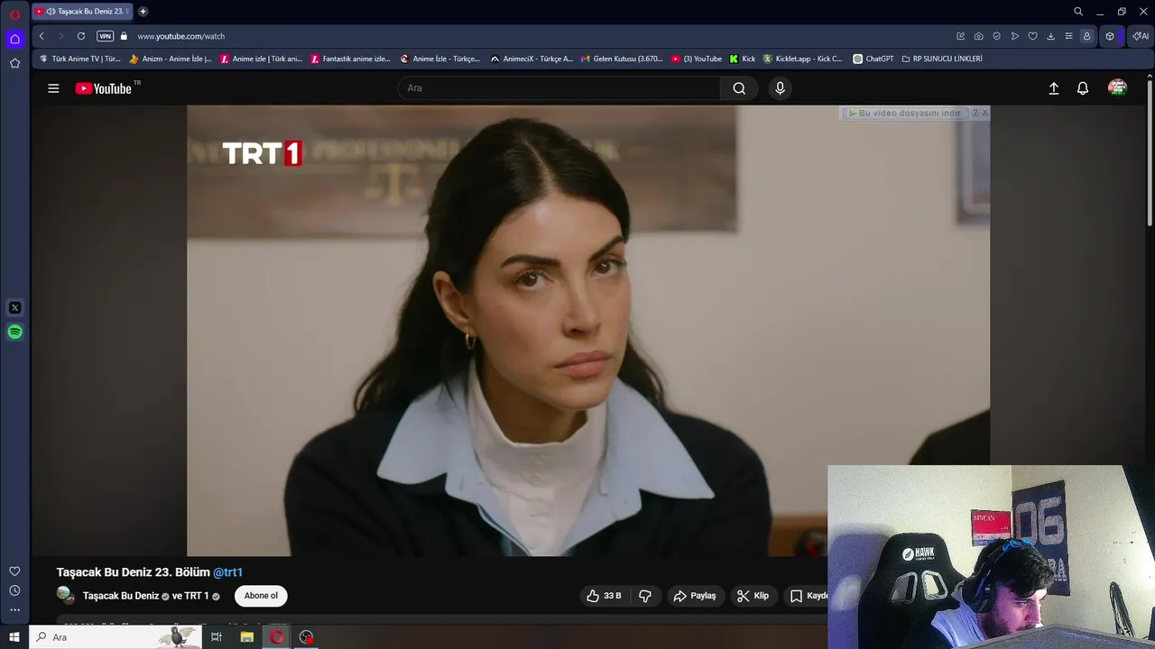Open the Opera main menu logo
1155x649 pixels.
coord(14,14)
